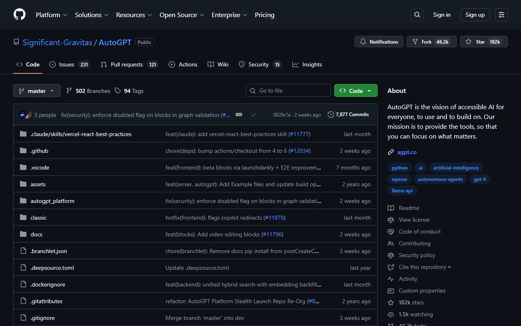Click the Go to file search box

point(288,90)
